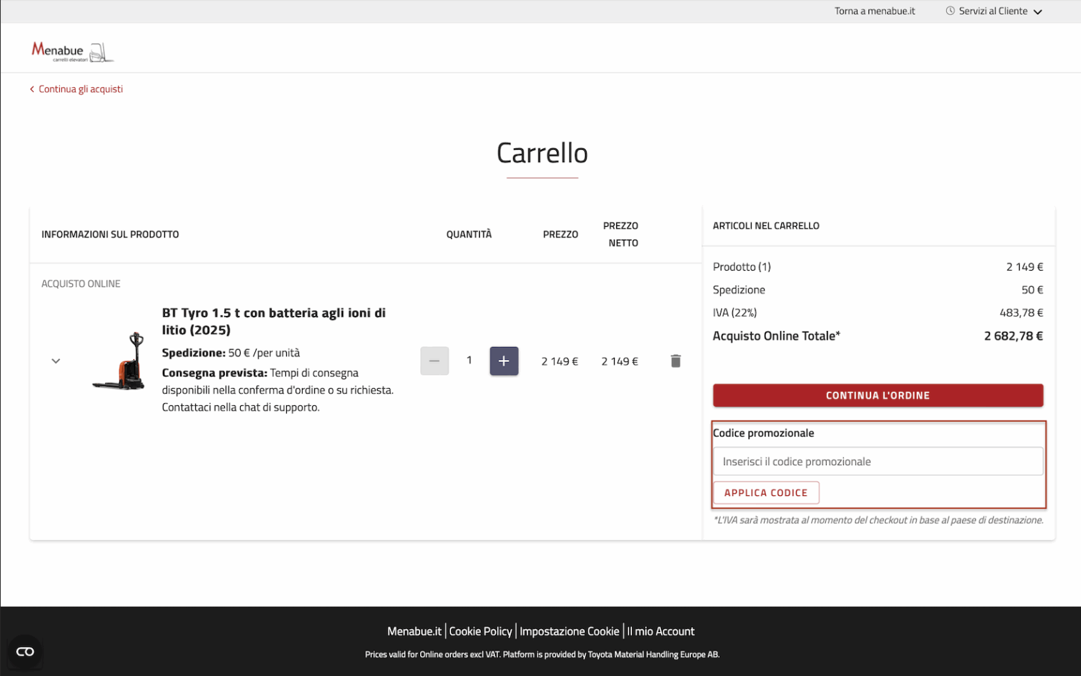The image size is (1081, 676).
Task: Focus the promo code input field
Action: (x=877, y=461)
